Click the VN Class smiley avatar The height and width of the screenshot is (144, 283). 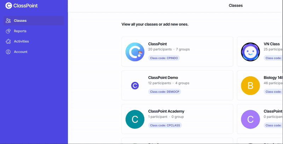[x=250, y=52]
